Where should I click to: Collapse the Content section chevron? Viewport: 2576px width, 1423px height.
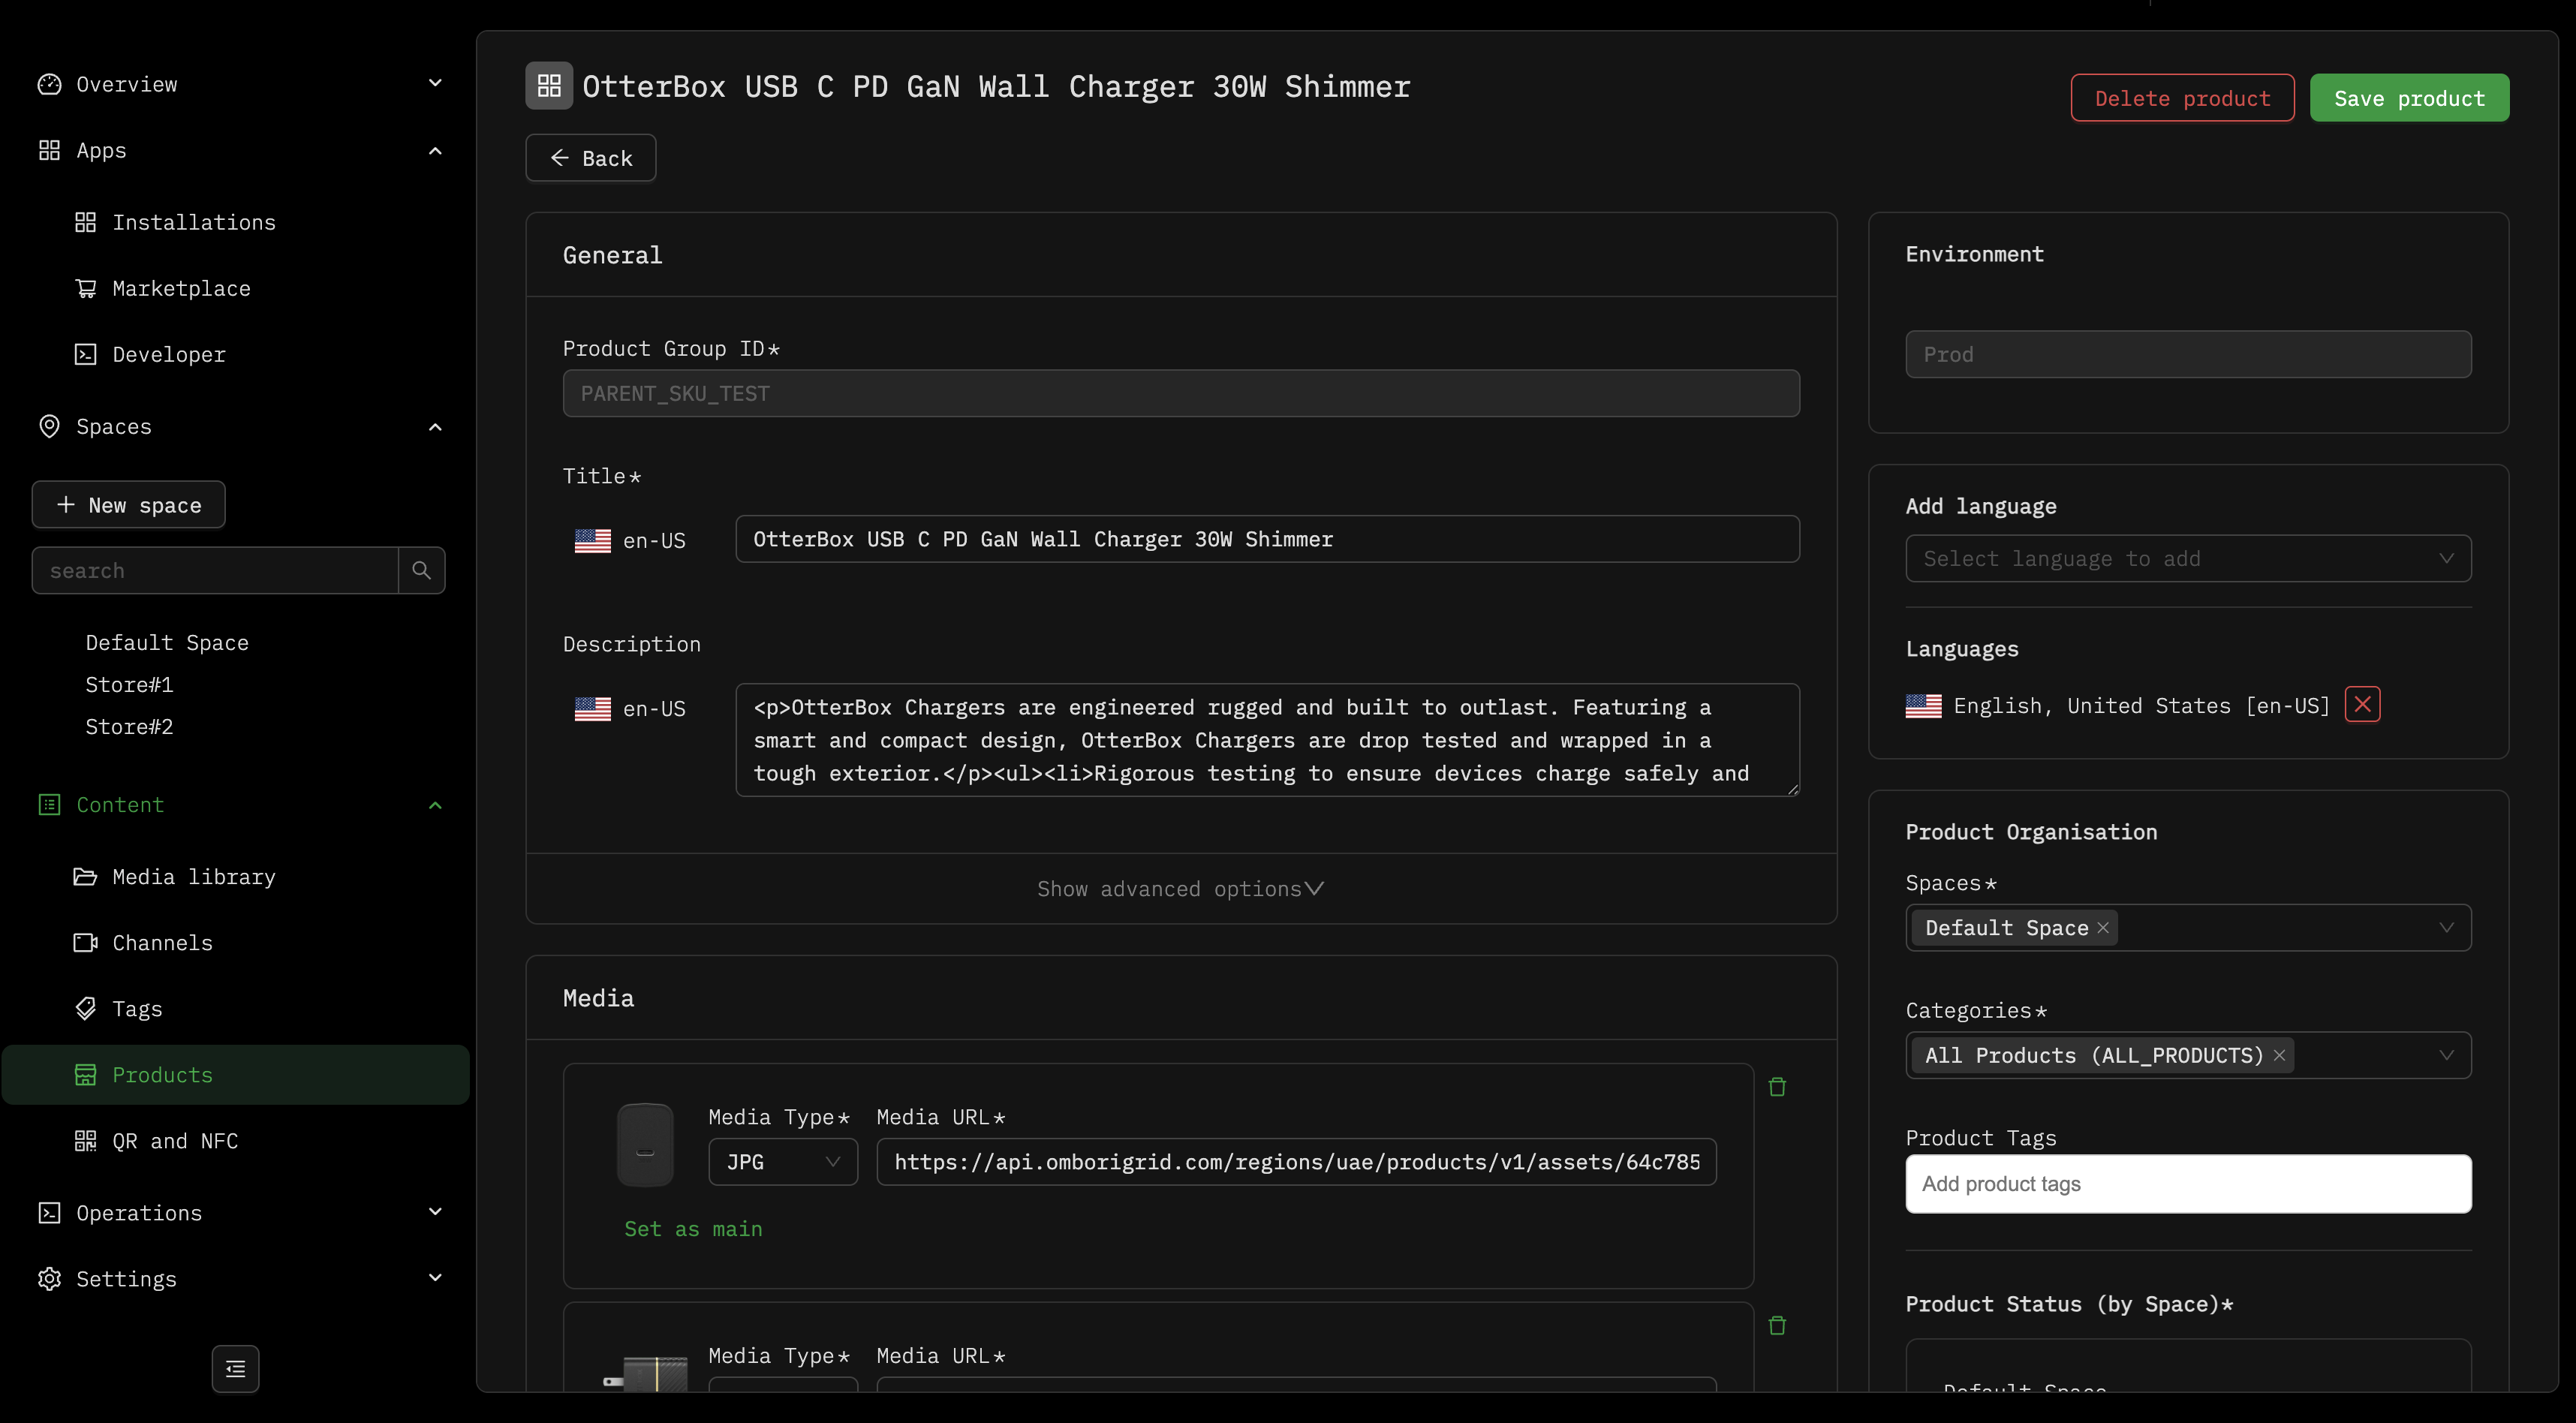(x=435, y=804)
